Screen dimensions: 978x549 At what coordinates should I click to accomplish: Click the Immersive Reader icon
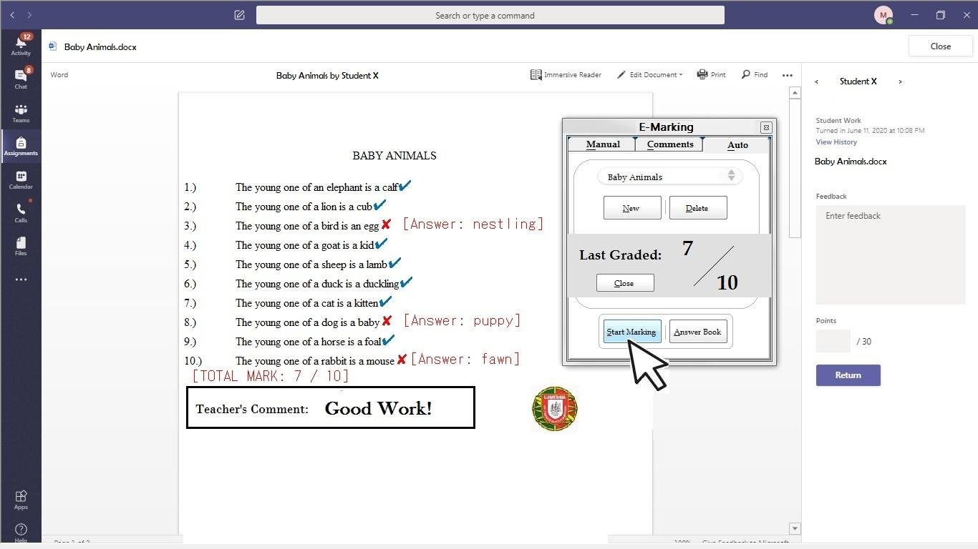(x=566, y=74)
